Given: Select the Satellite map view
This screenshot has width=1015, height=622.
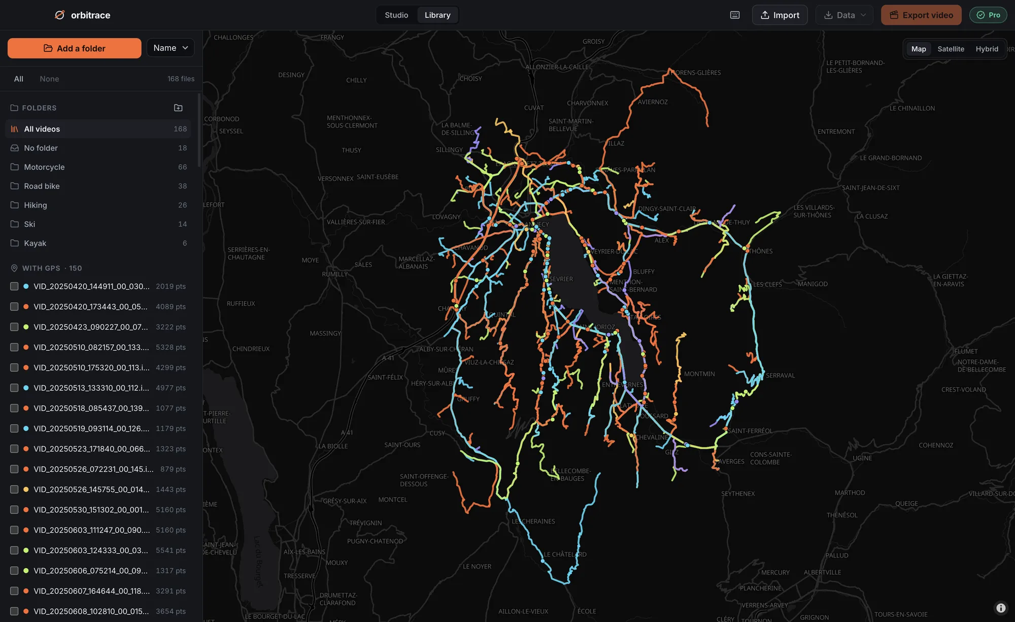Looking at the screenshot, I should click(951, 49).
